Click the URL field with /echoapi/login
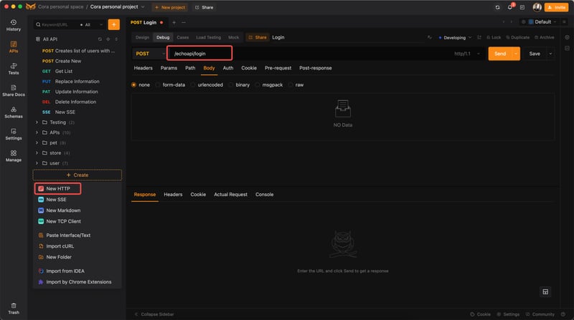Screen dimensions: 574x320 click(x=200, y=53)
